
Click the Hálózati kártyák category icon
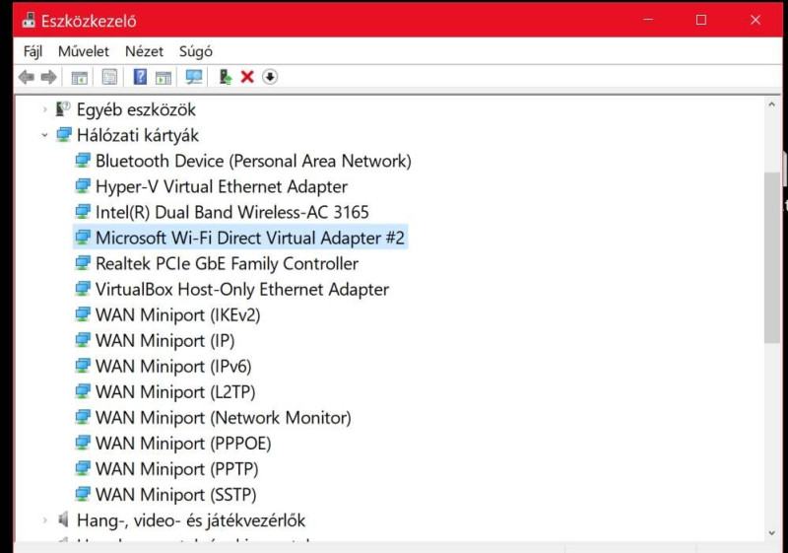pos(64,135)
